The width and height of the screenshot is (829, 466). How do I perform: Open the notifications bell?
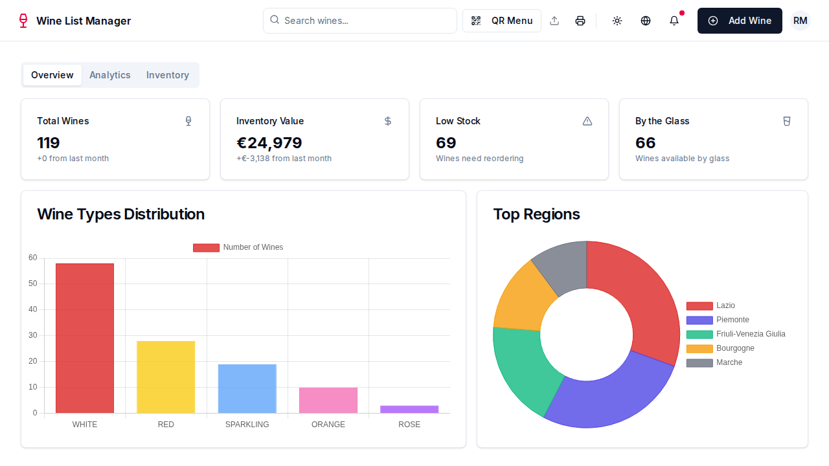pyautogui.click(x=674, y=21)
